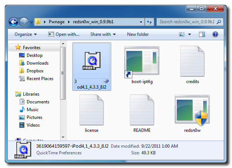Image resolution: width=232 pixels, height=168 pixels.
Task: Open Dropbox in Favorites
Action: pyautogui.click(x=35, y=71)
